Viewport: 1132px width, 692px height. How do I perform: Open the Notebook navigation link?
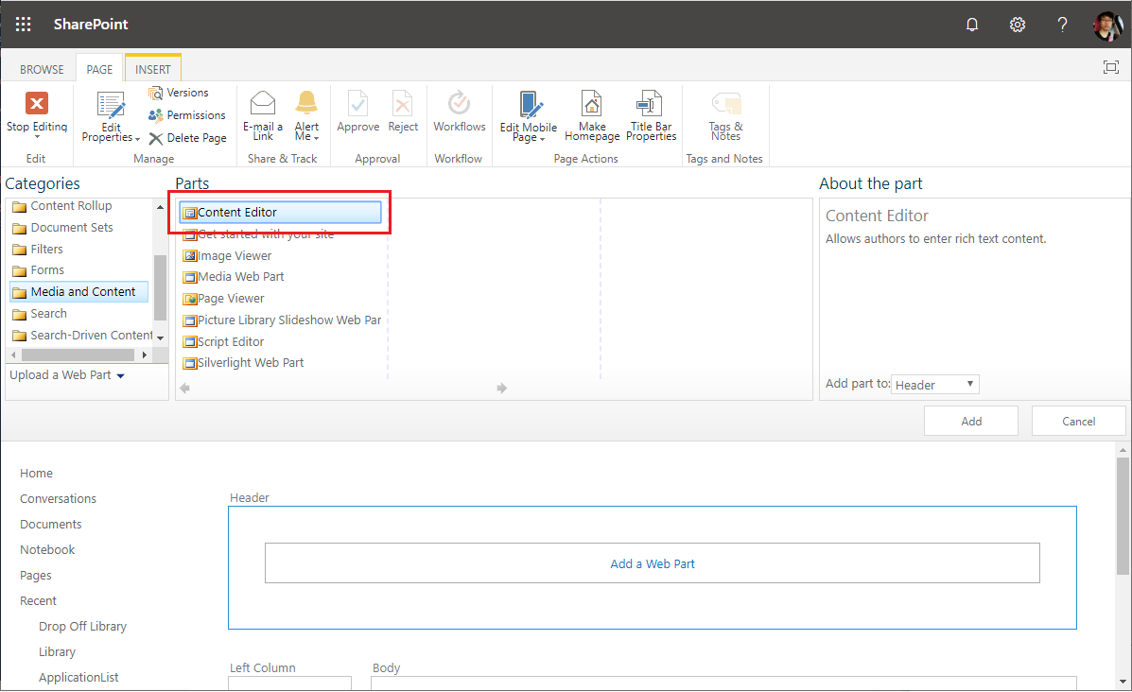click(47, 550)
